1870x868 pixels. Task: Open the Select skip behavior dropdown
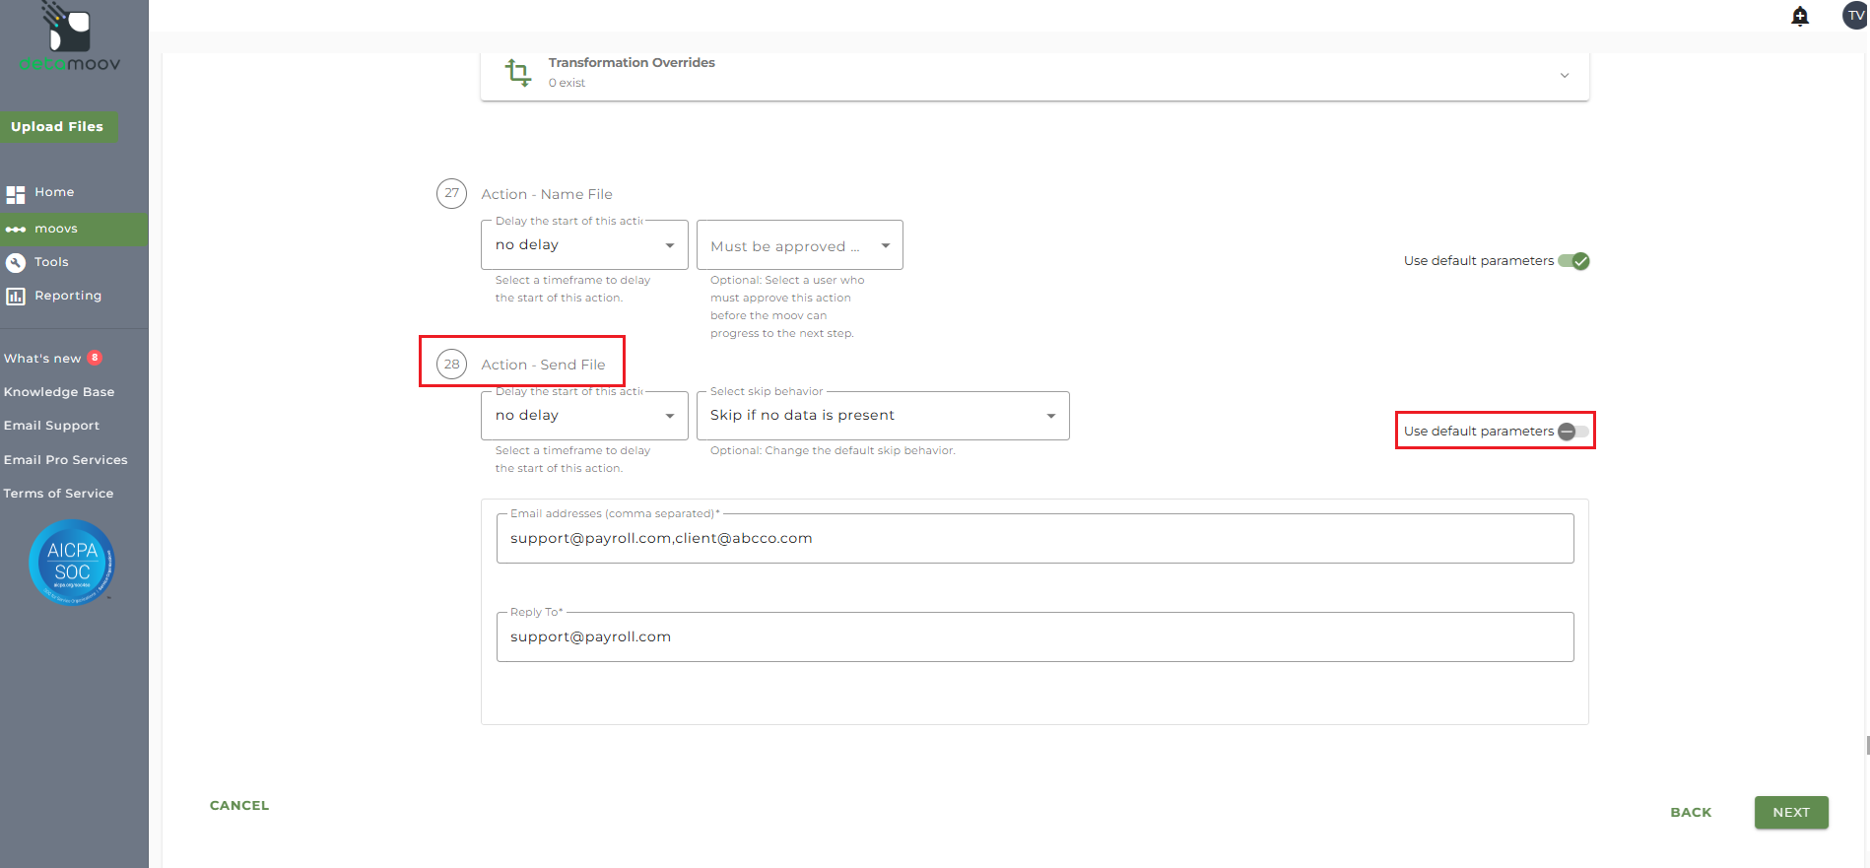(882, 416)
